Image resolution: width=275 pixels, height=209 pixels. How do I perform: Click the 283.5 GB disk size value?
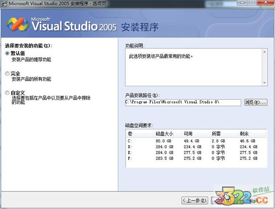coord(165,158)
